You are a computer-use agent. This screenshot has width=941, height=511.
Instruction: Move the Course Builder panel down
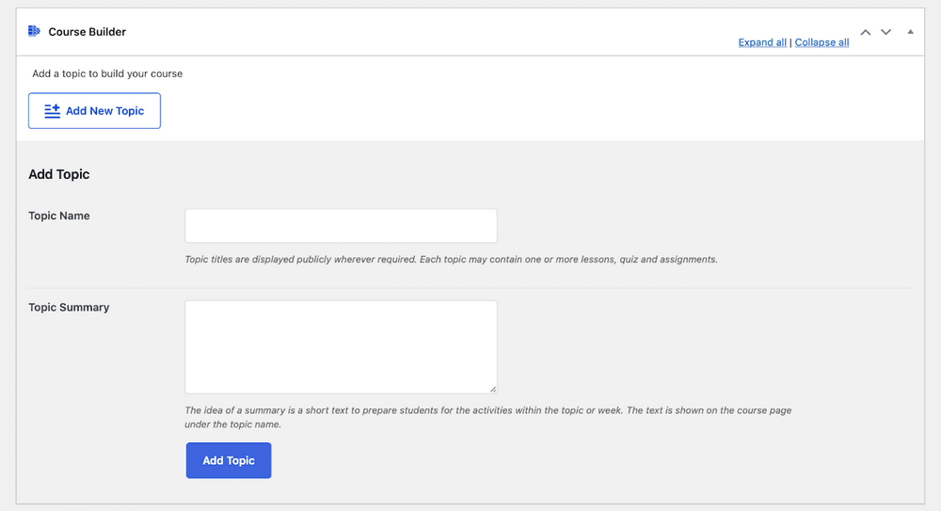(x=885, y=32)
